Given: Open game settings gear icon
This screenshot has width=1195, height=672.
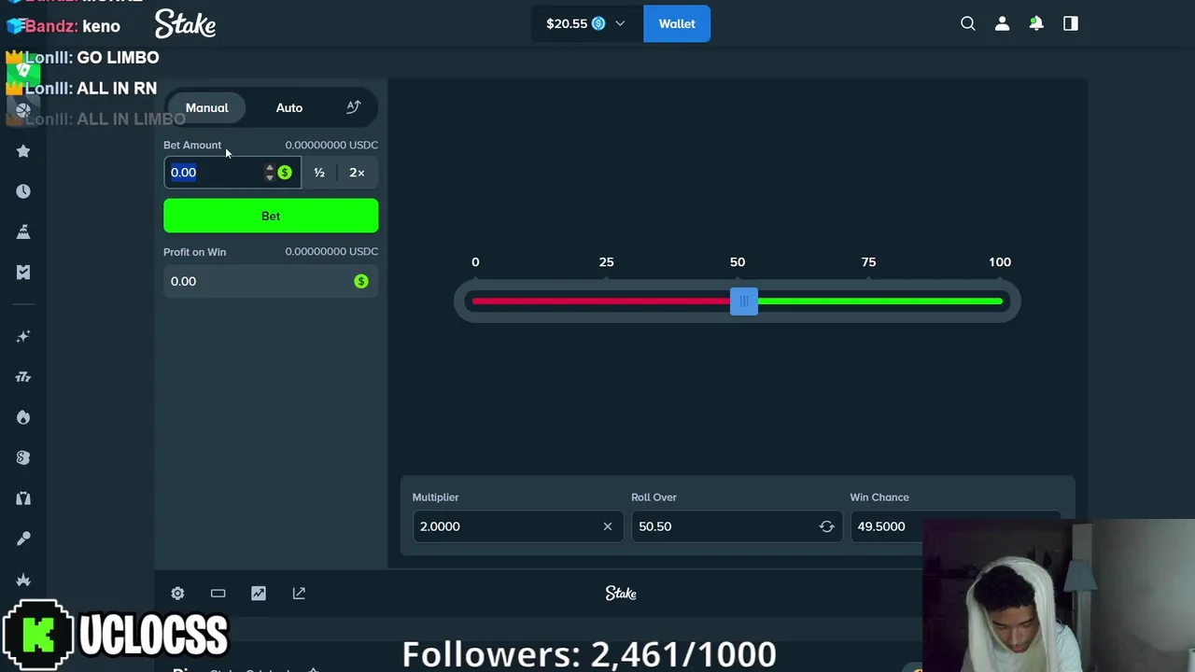Looking at the screenshot, I should [177, 594].
